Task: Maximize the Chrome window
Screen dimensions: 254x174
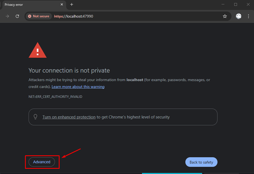Action: click(236, 4)
